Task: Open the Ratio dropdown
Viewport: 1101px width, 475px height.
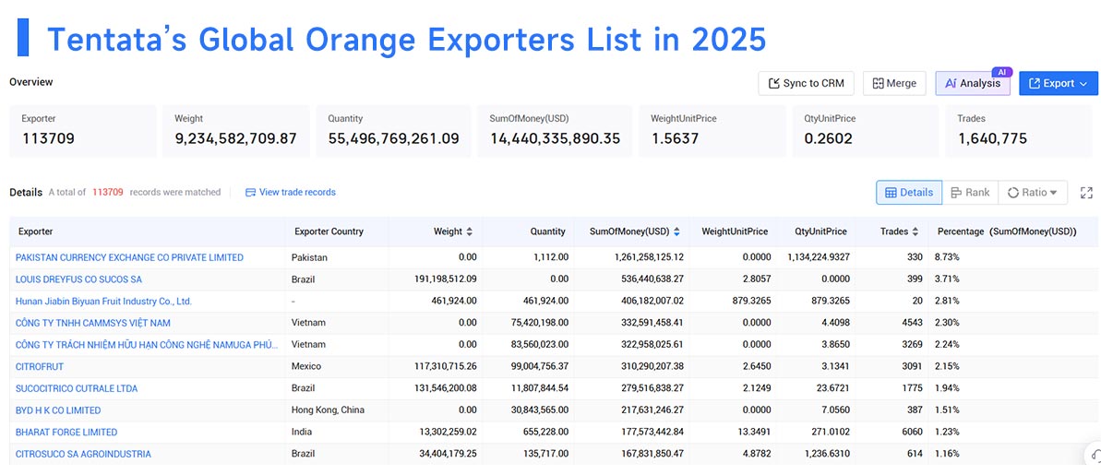Action: tap(1032, 192)
